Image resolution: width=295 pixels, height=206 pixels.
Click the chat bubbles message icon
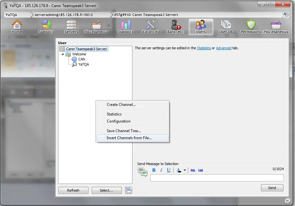pos(143,172)
